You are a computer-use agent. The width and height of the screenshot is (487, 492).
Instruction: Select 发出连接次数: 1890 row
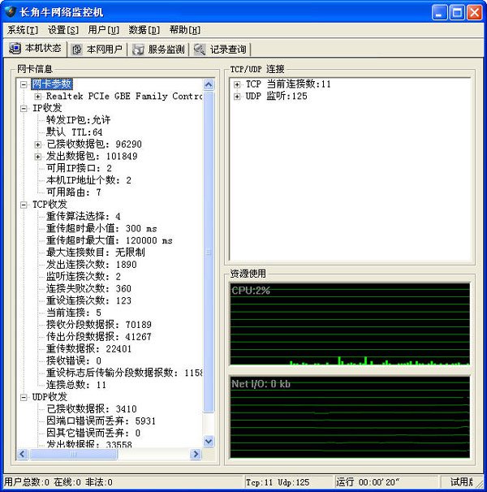pyautogui.click(x=91, y=265)
